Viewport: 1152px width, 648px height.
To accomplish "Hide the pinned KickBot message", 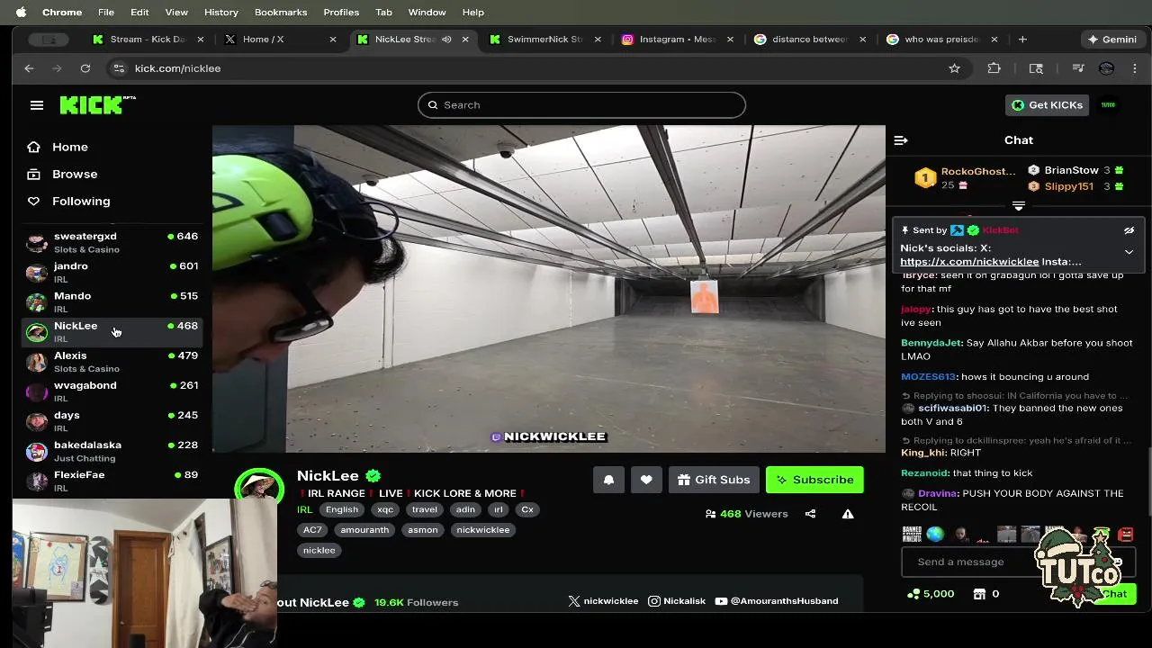I will point(1129,230).
